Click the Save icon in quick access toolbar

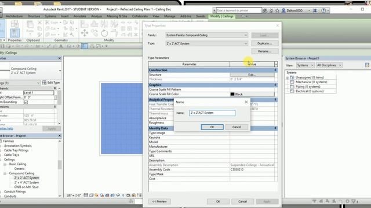pos(2,46)
